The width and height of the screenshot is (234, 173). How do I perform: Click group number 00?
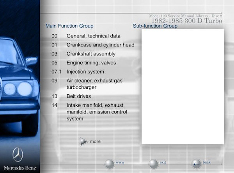pyautogui.click(x=55, y=36)
